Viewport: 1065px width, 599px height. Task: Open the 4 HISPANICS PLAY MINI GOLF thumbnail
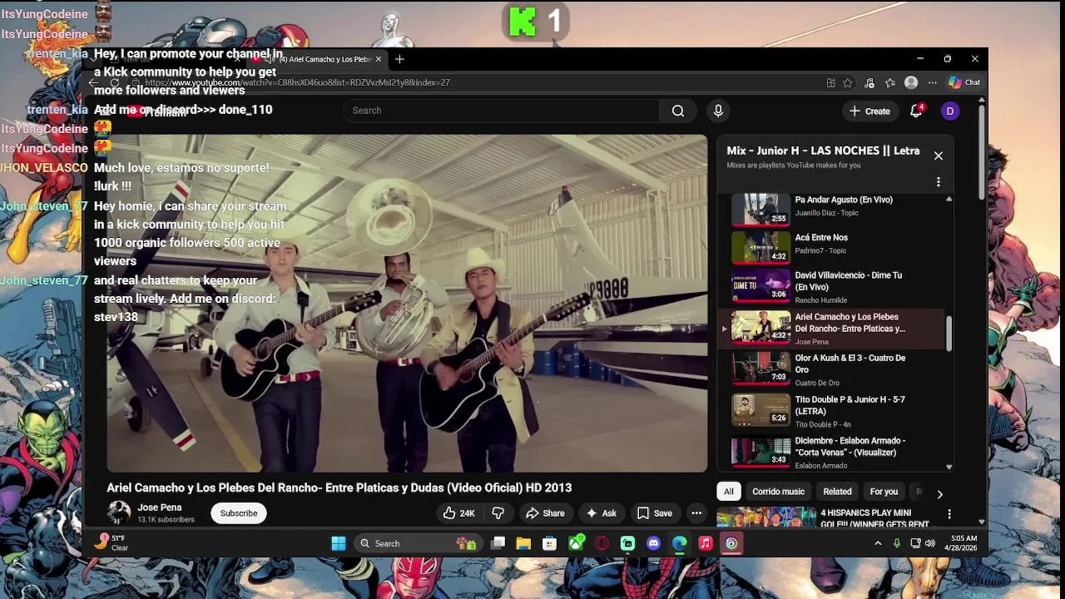766,517
